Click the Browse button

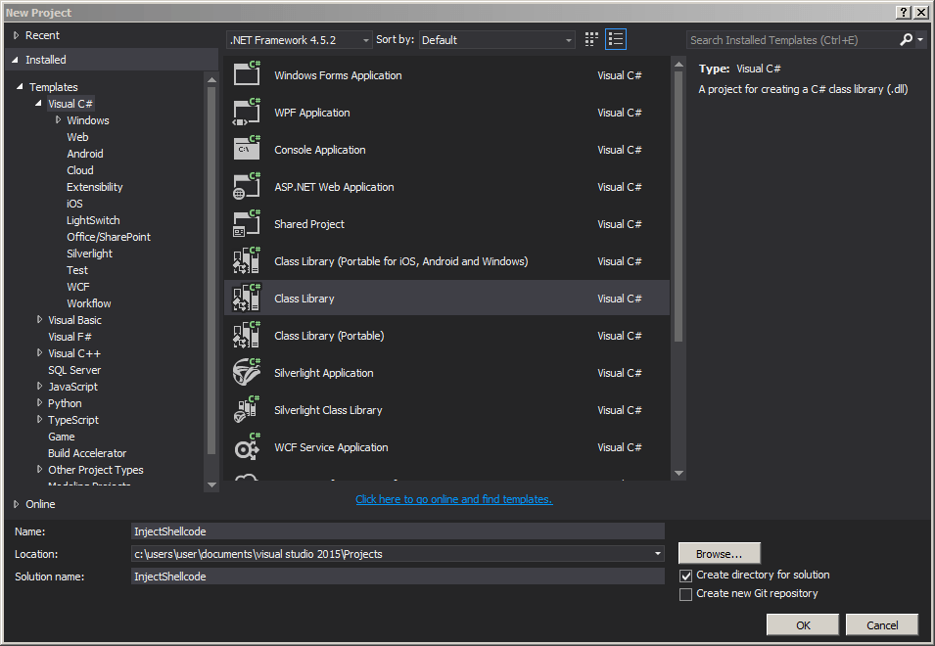719,553
